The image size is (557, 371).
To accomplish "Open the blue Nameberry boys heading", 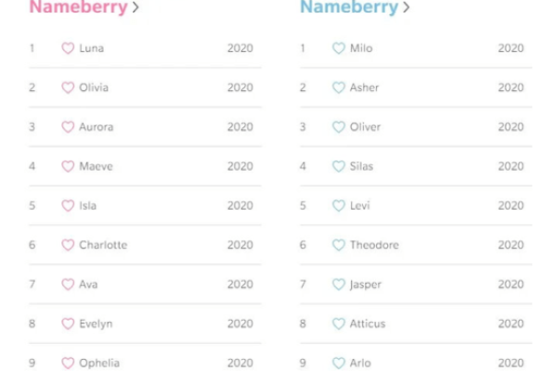I will (x=349, y=7).
